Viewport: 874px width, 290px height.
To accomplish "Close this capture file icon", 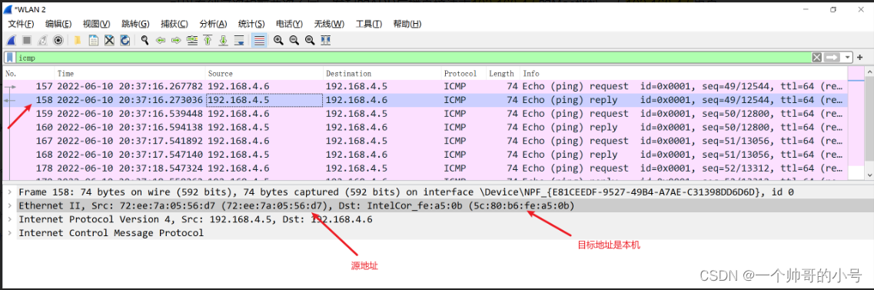I will [109, 40].
